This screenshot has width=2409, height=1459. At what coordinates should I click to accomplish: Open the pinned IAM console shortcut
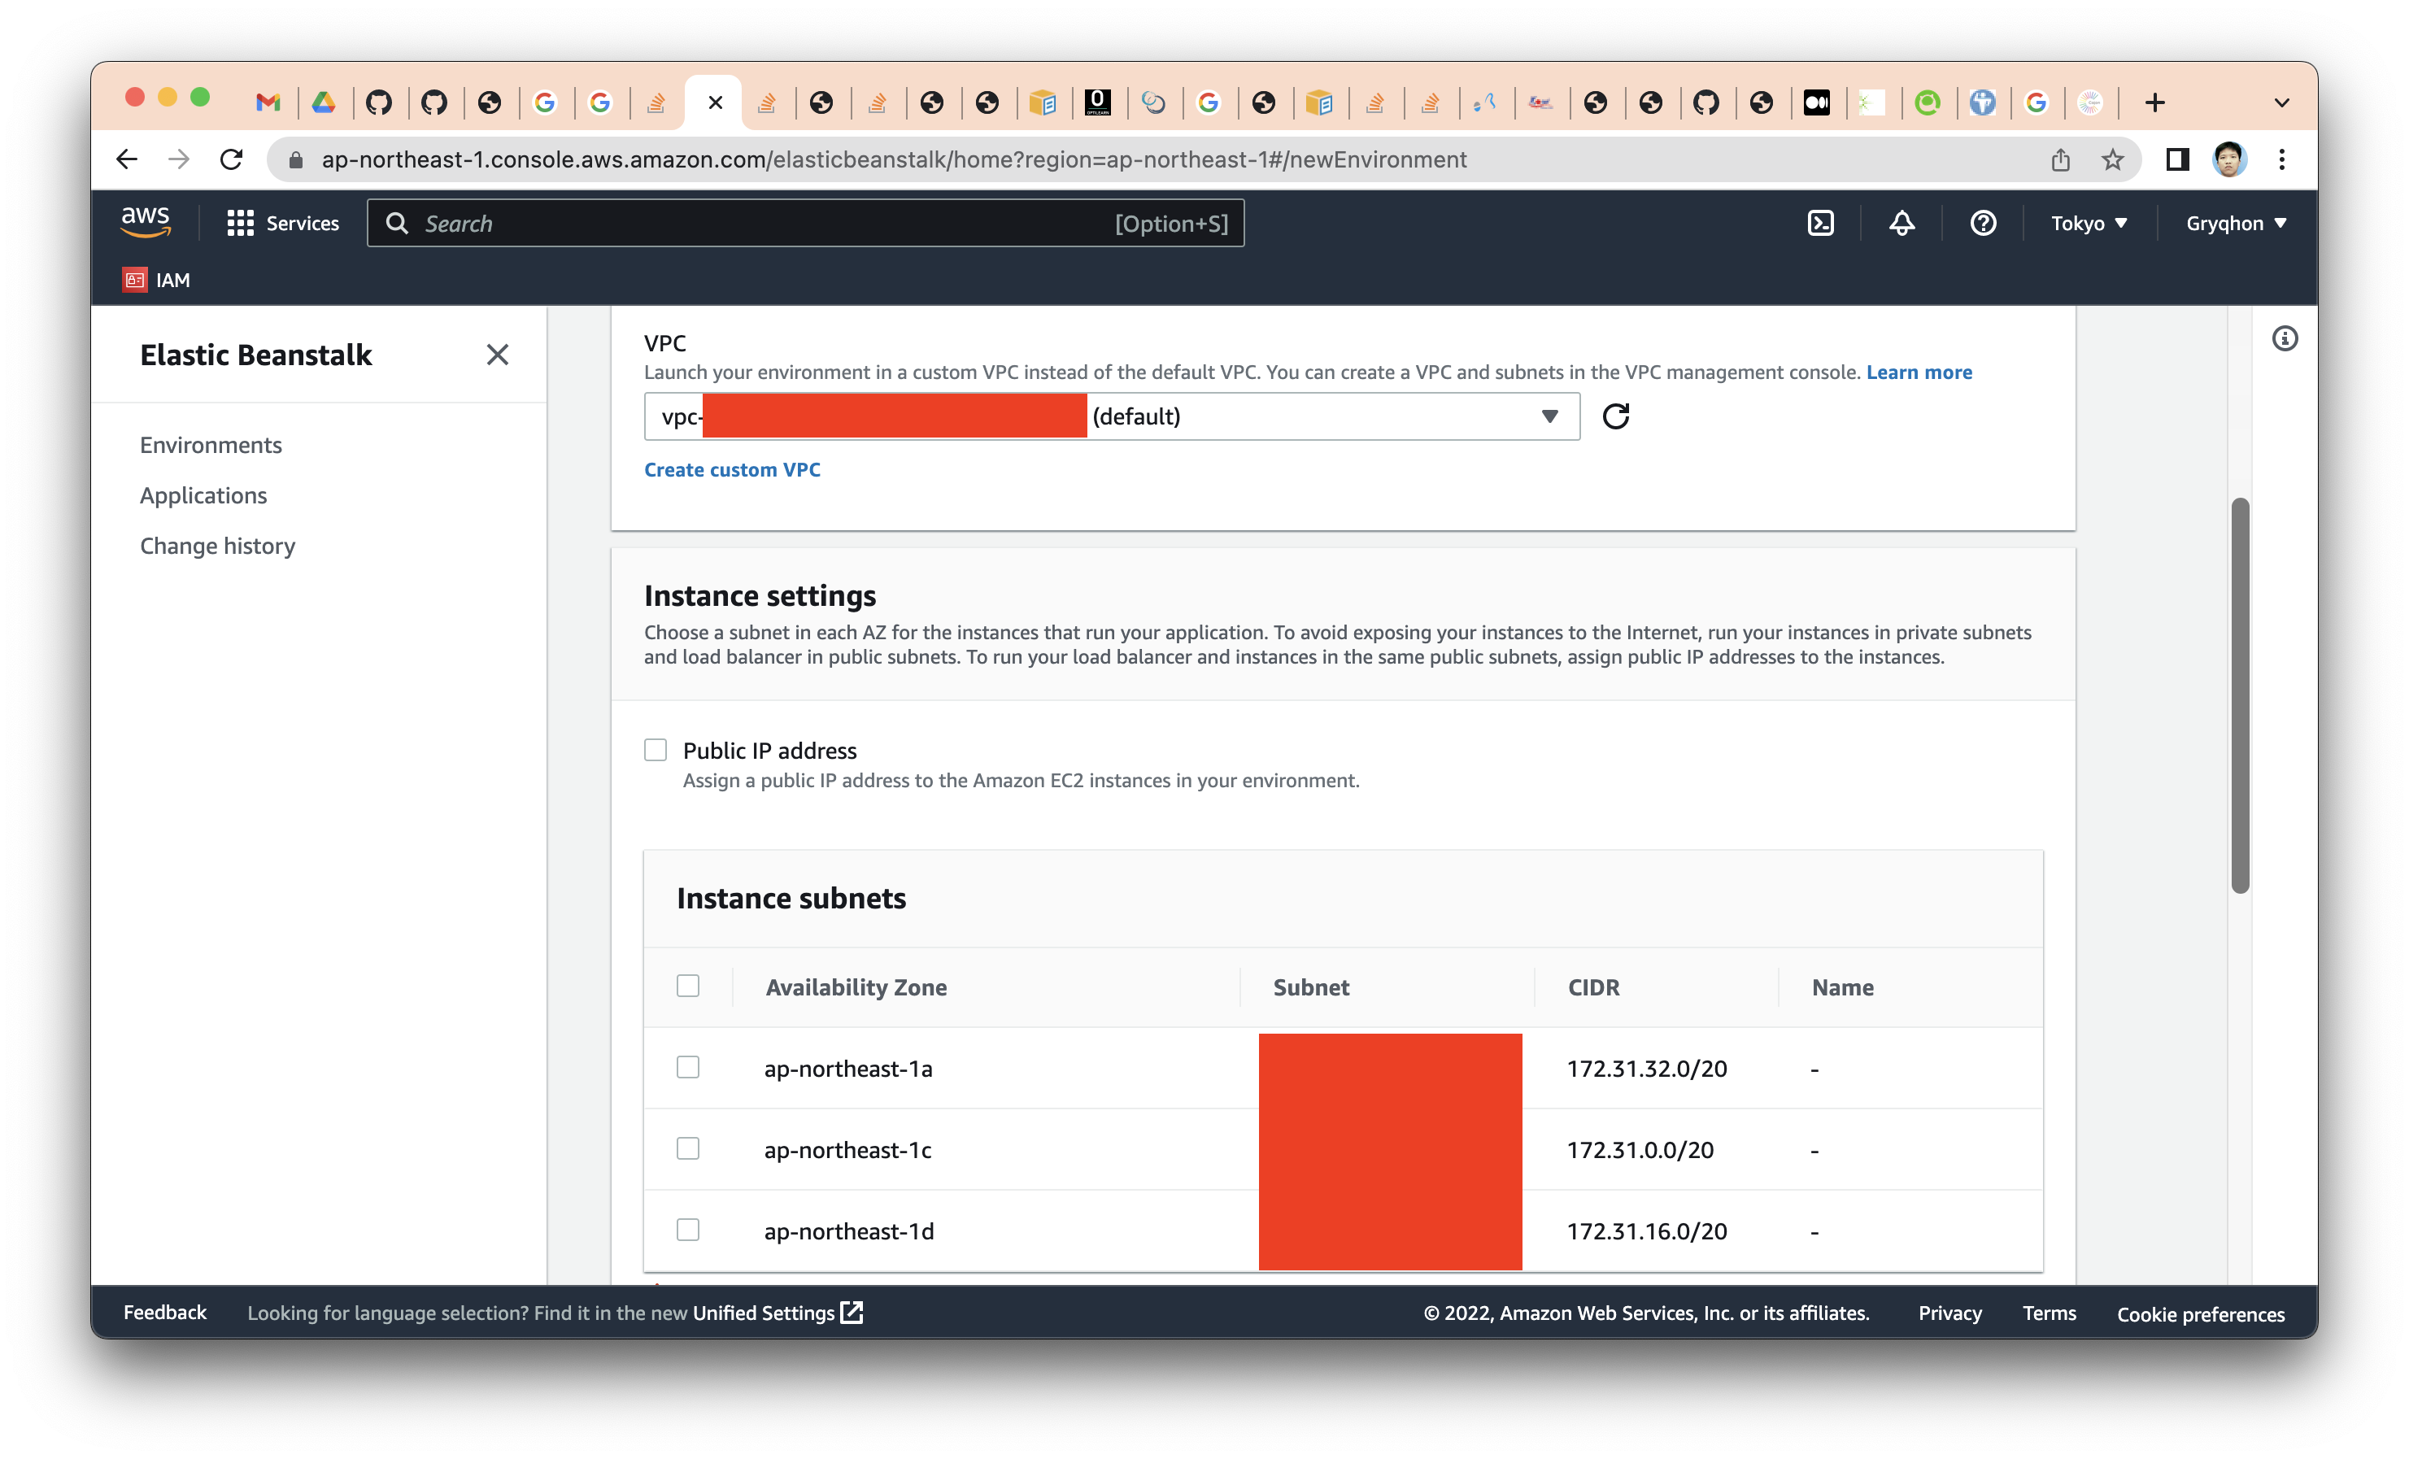point(155,281)
